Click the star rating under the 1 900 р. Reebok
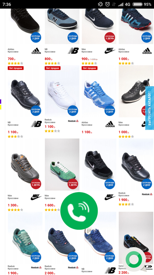Screen dimensions: 154x275 [126, 204]
